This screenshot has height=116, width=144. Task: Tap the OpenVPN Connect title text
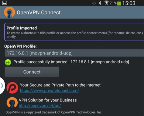tap(39, 12)
